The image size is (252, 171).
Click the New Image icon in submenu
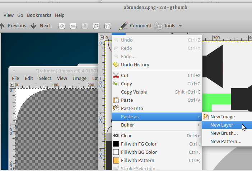[206, 117]
